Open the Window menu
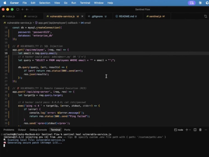Screen dimensions: 209x157 (x=99, y=3)
